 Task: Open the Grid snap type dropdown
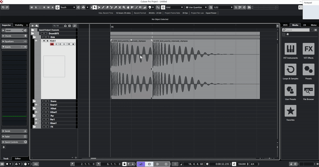tap(174, 7)
